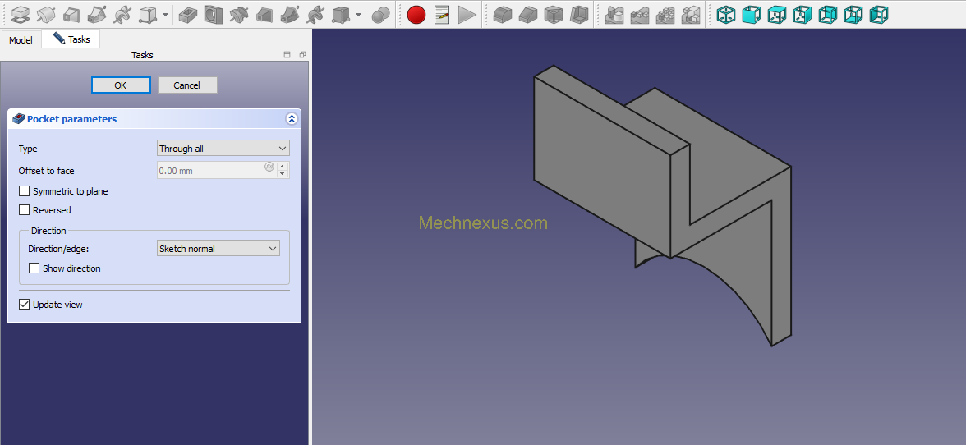Screen dimensions: 966x445
Task: Uncheck the Update view checkbox
Action: 24,304
